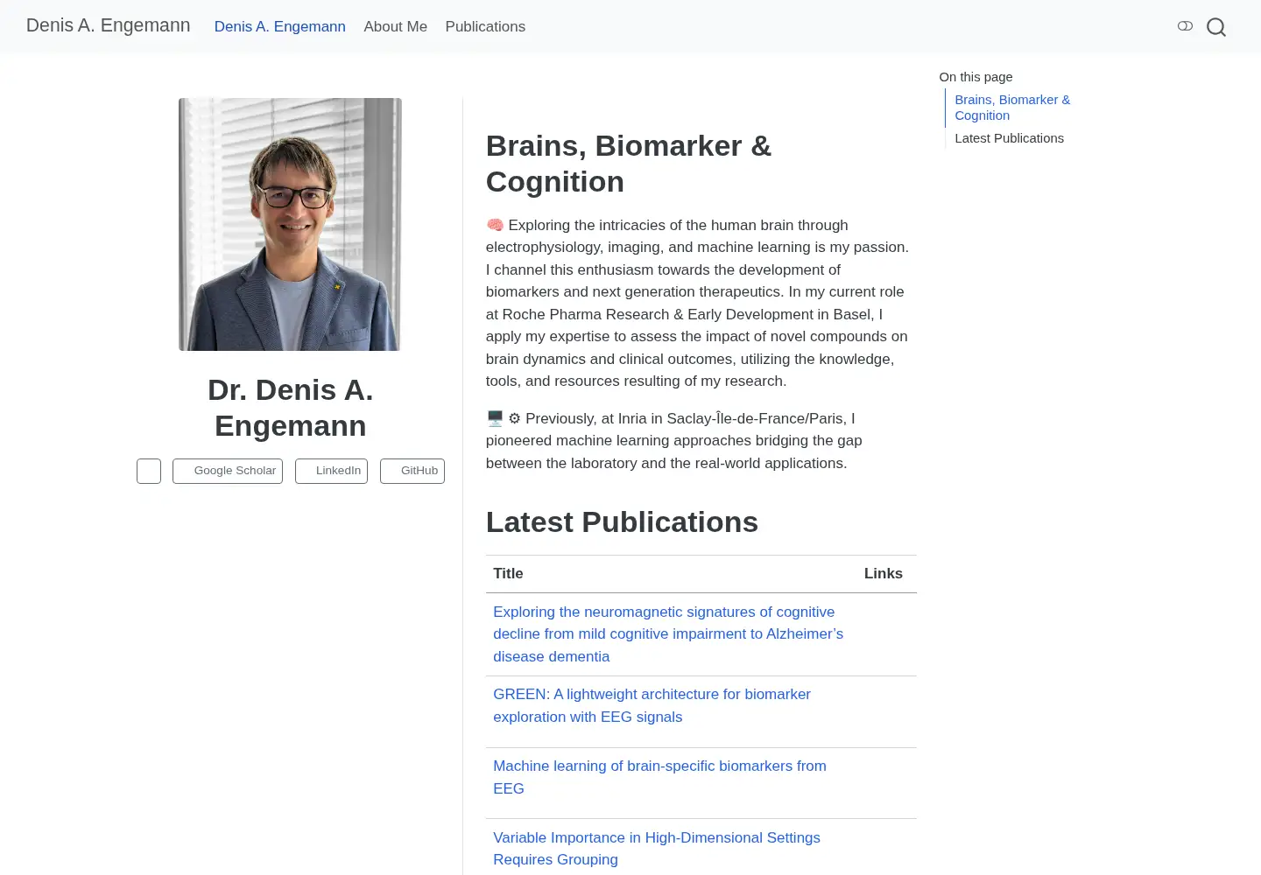Go to the About Me page

396,26
